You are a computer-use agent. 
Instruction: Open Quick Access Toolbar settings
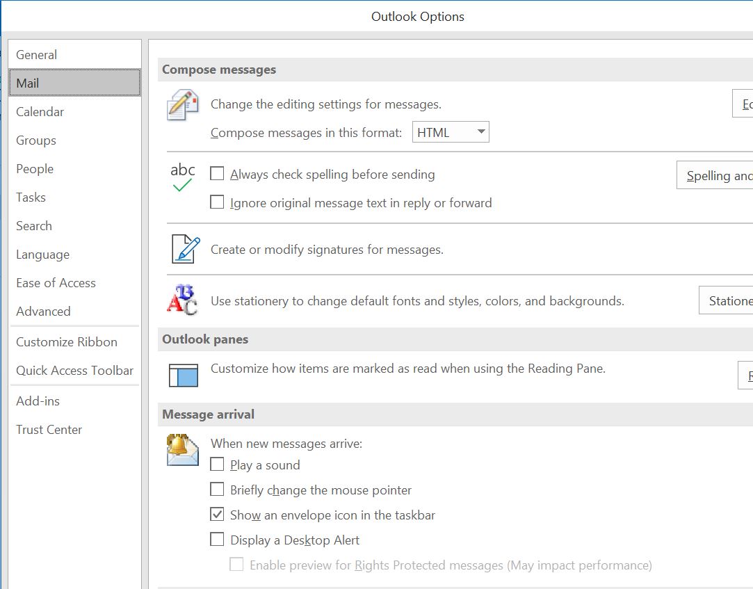point(75,371)
